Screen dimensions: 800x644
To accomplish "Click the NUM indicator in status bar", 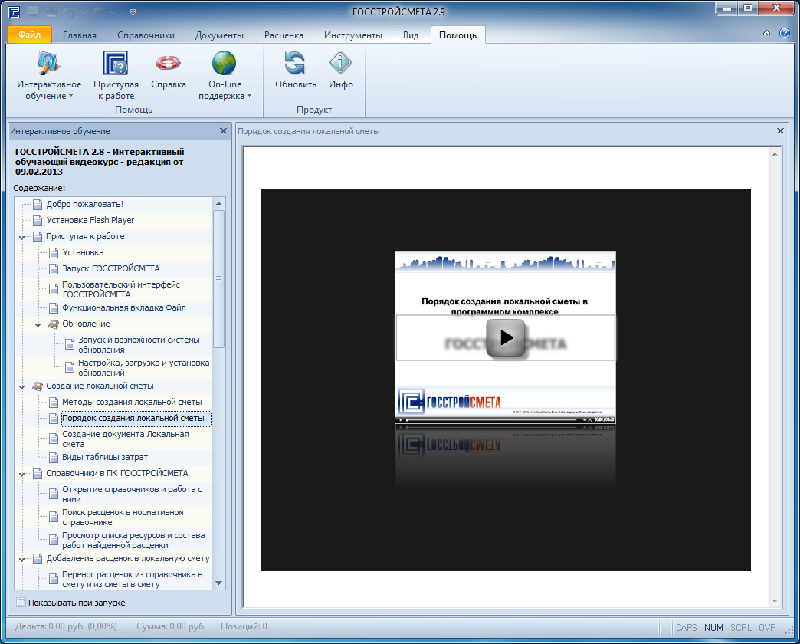I will pyautogui.click(x=713, y=628).
